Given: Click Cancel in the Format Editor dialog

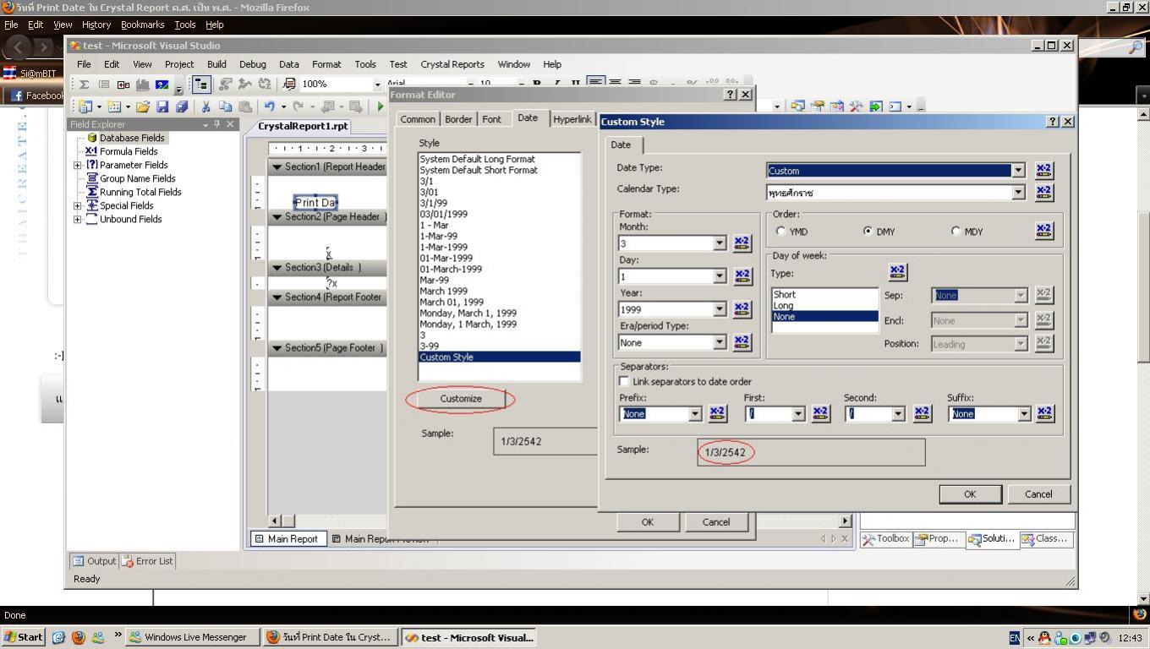Looking at the screenshot, I should click(715, 522).
